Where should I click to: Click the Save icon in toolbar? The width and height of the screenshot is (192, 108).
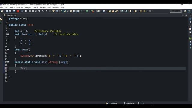click(x=7, y=11)
